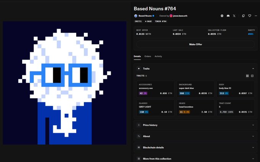Open the Discord link icon

[228, 16]
